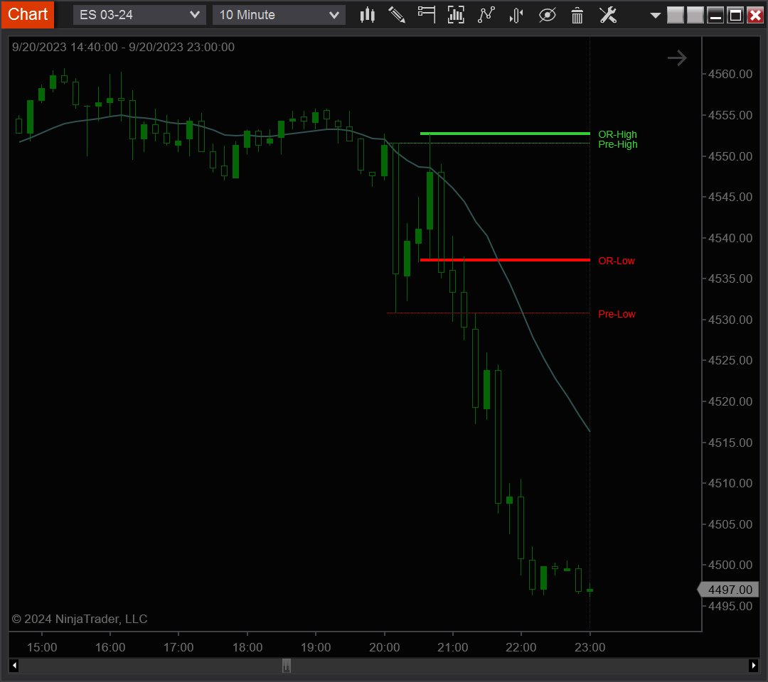The height and width of the screenshot is (682, 768).
Task: Open the Chart Trader panel icon
Action: coord(426,15)
